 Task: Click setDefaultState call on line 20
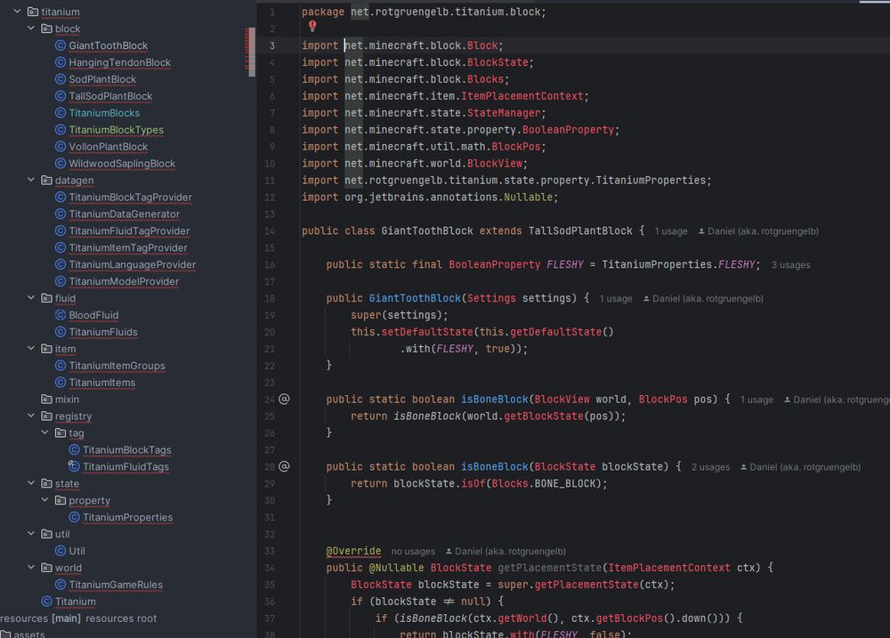tap(427, 332)
